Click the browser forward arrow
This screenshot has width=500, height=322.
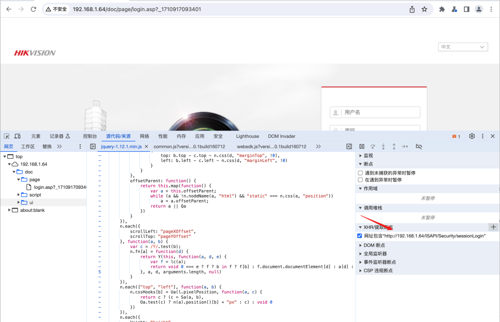(21, 9)
